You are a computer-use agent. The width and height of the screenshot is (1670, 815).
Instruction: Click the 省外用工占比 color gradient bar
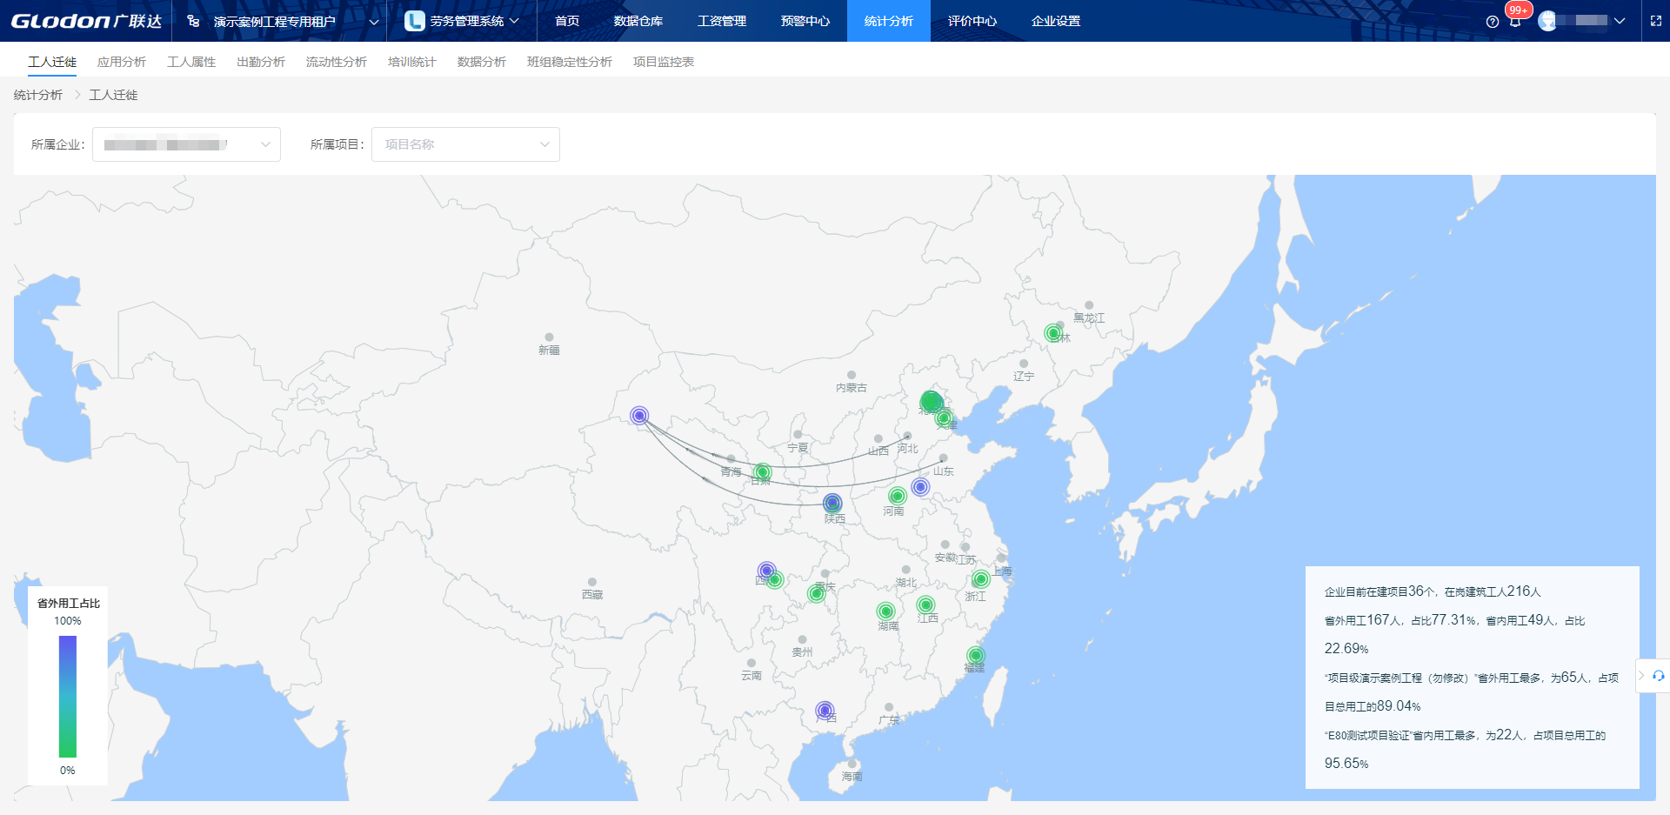(x=68, y=696)
